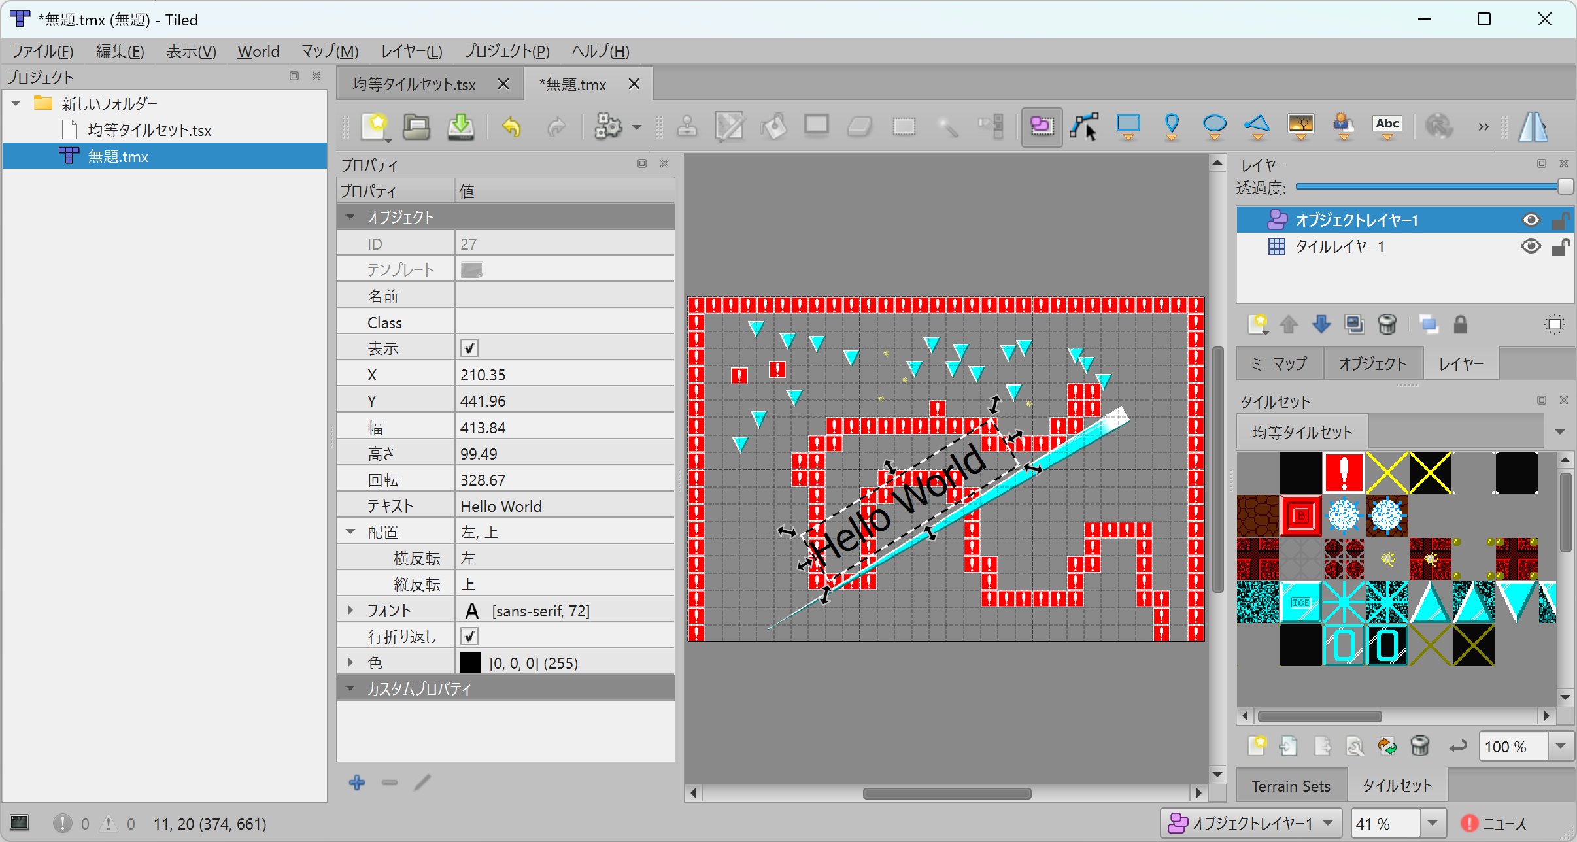Click the trash icon under the layer list
1577x842 pixels.
[1387, 324]
